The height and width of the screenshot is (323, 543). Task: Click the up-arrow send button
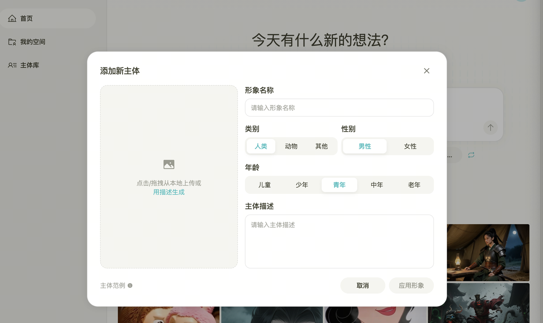490,127
